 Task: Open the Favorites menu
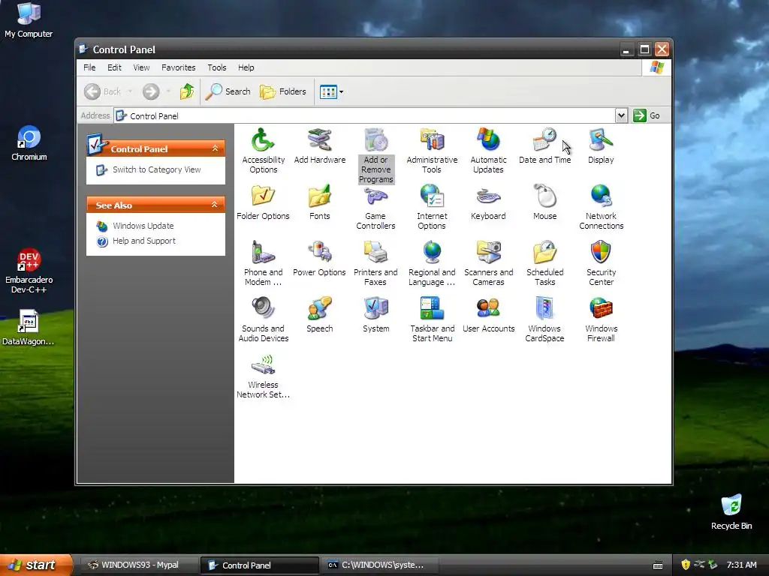coord(179,67)
